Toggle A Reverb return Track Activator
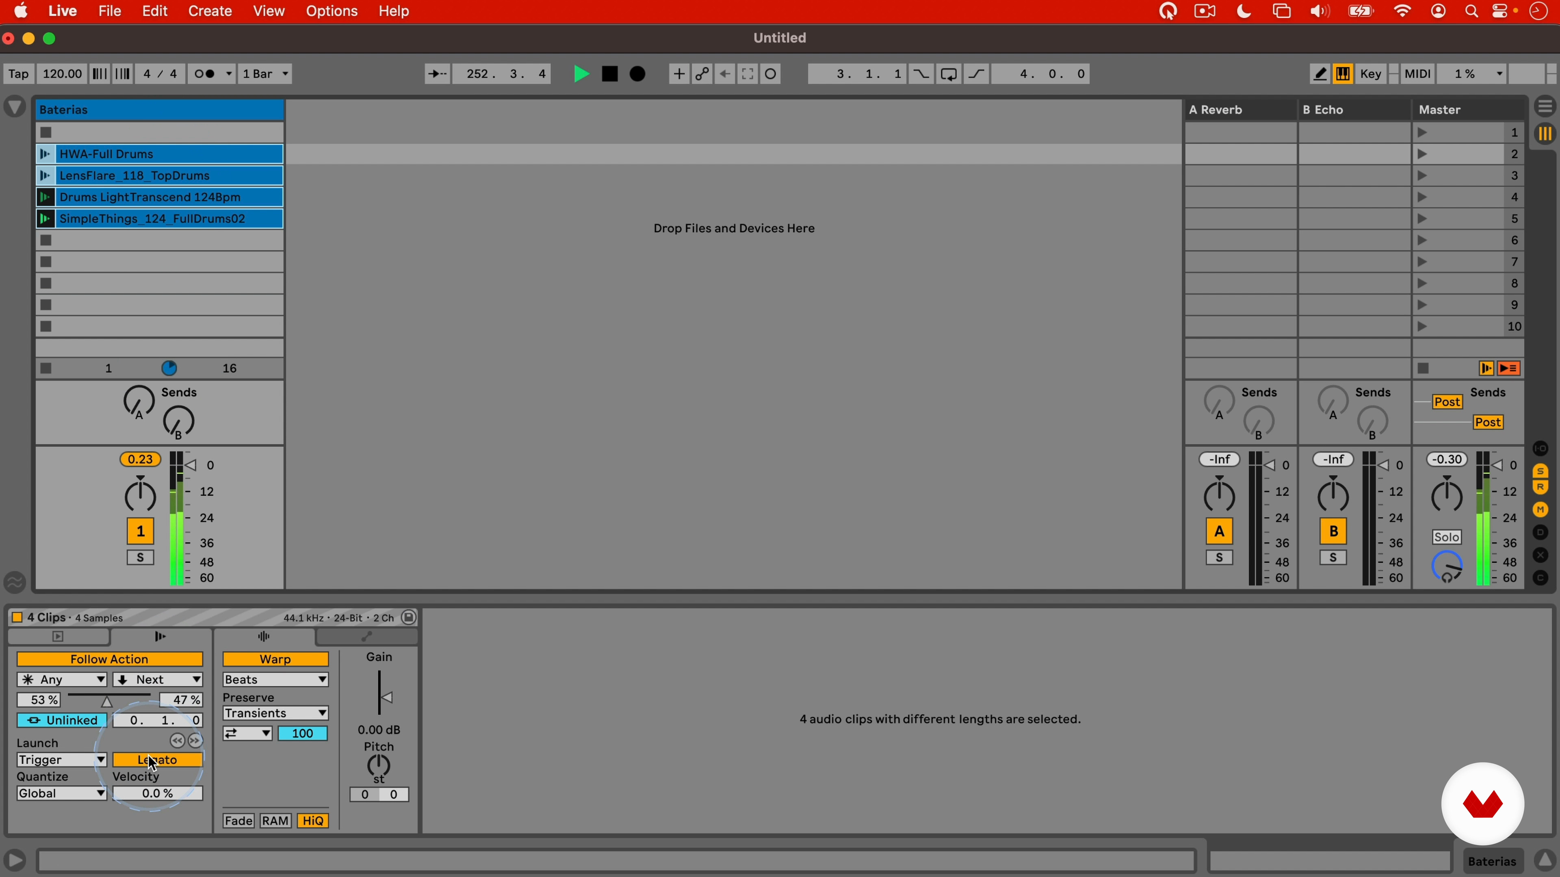Image resolution: width=1560 pixels, height=877 pixels. (1219, 532)
